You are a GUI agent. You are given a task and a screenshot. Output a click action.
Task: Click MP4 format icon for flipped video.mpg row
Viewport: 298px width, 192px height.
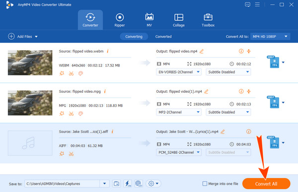pos(274,102)
